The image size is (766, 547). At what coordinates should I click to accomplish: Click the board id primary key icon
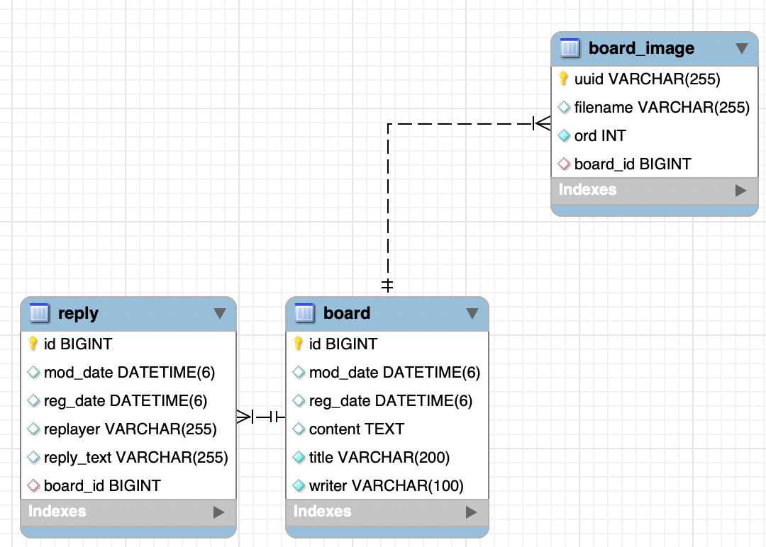[x=299, y=344]
